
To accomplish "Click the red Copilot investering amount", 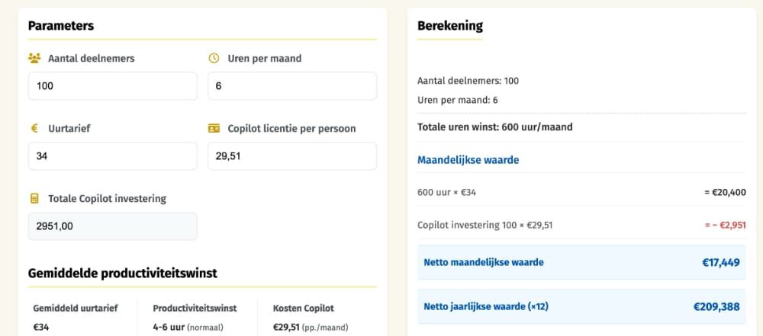I will 726,225.
